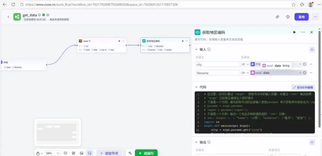Screen dimensions: 322x156
Task: Open the browser favorites list icon
Action: (302, 4)
